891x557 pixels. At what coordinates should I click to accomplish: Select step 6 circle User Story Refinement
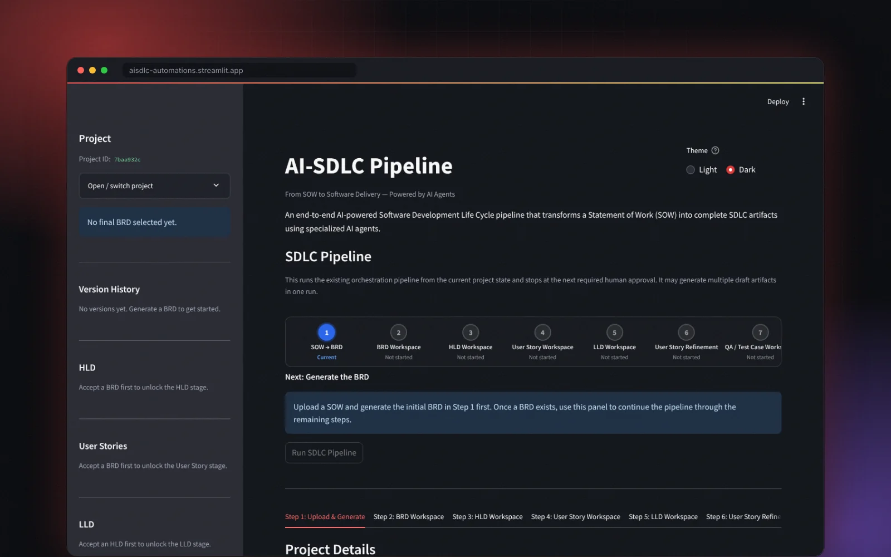[x=686, y=333]
